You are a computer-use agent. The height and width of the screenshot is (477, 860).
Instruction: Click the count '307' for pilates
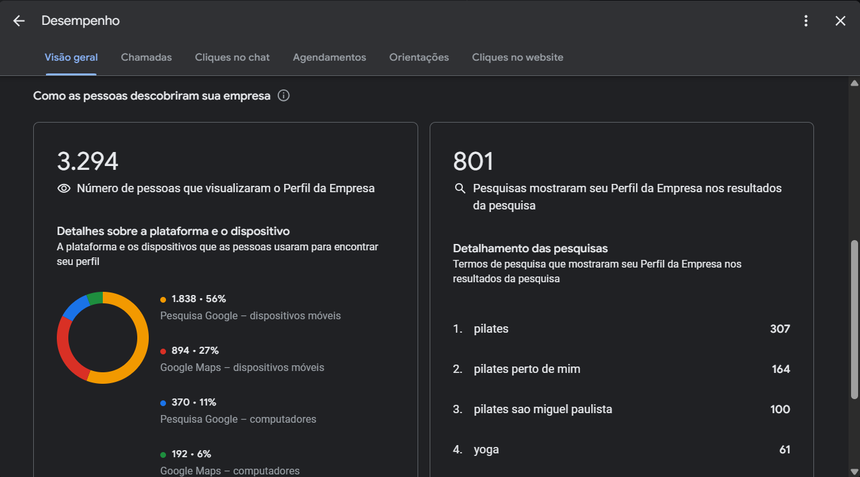click(x=780, y=329)
